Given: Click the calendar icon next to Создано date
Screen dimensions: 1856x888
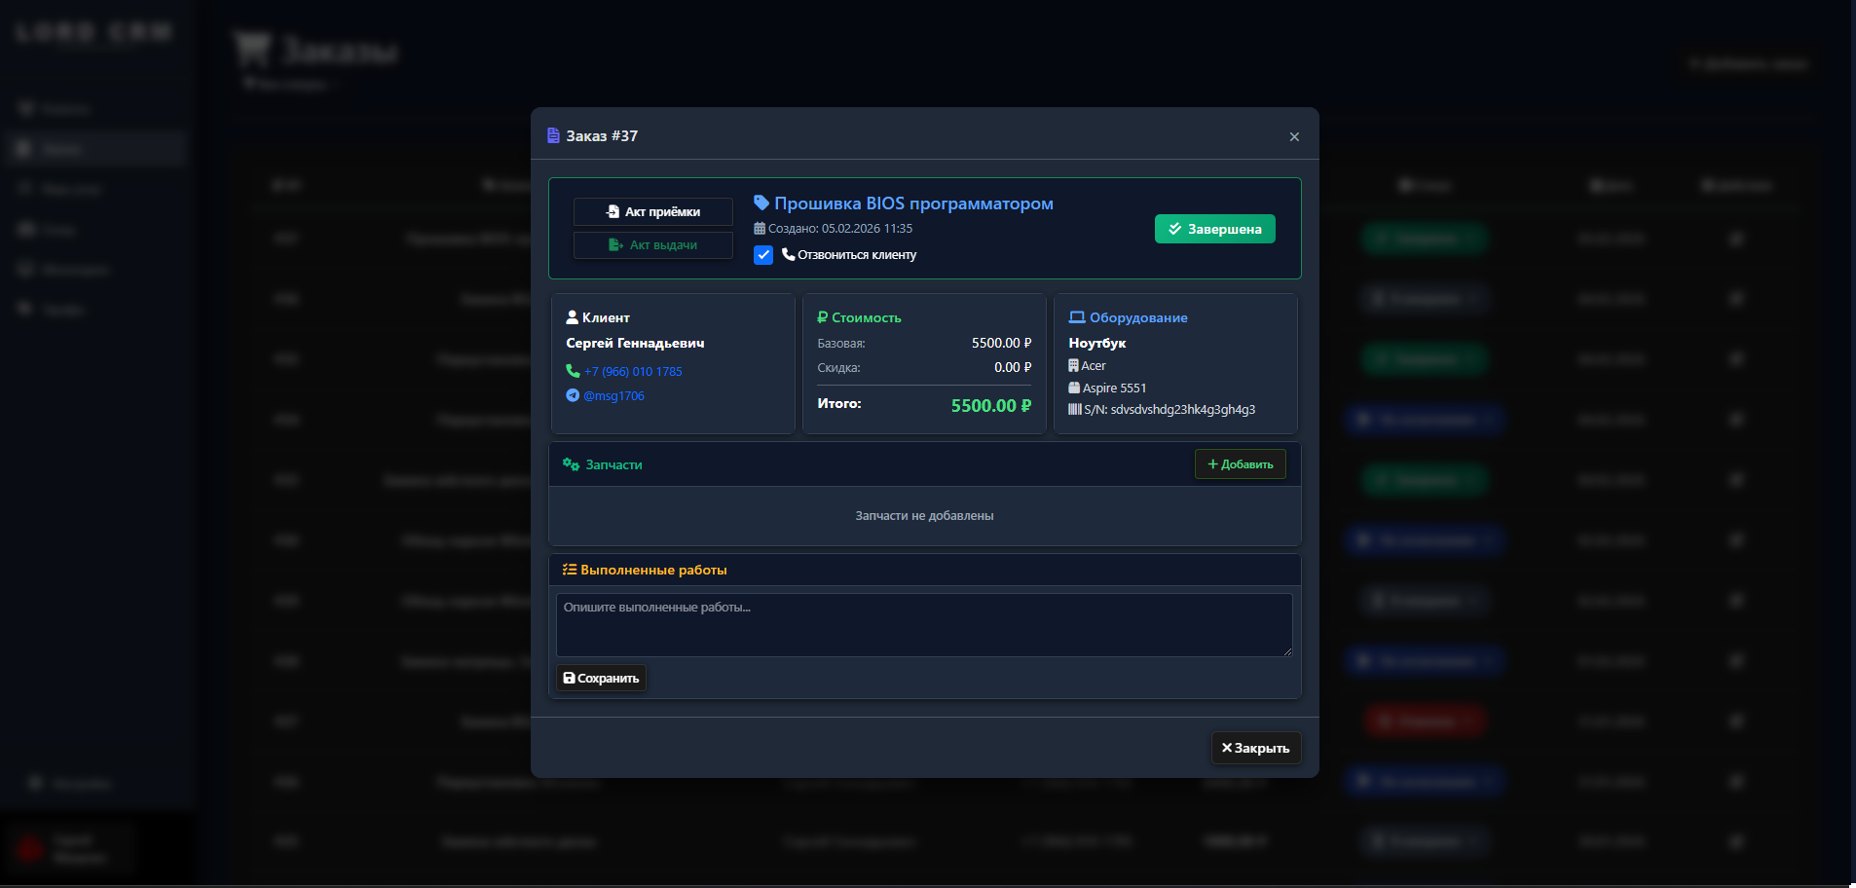Looking at the screenshot, I should coord(760,229).
